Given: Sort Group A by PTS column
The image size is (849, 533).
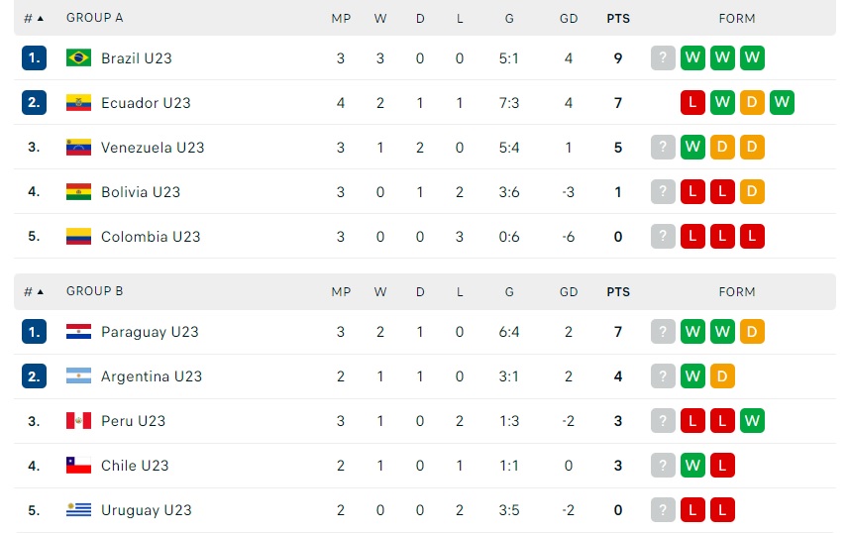Looking at the screenshot, I should [618, 19].
